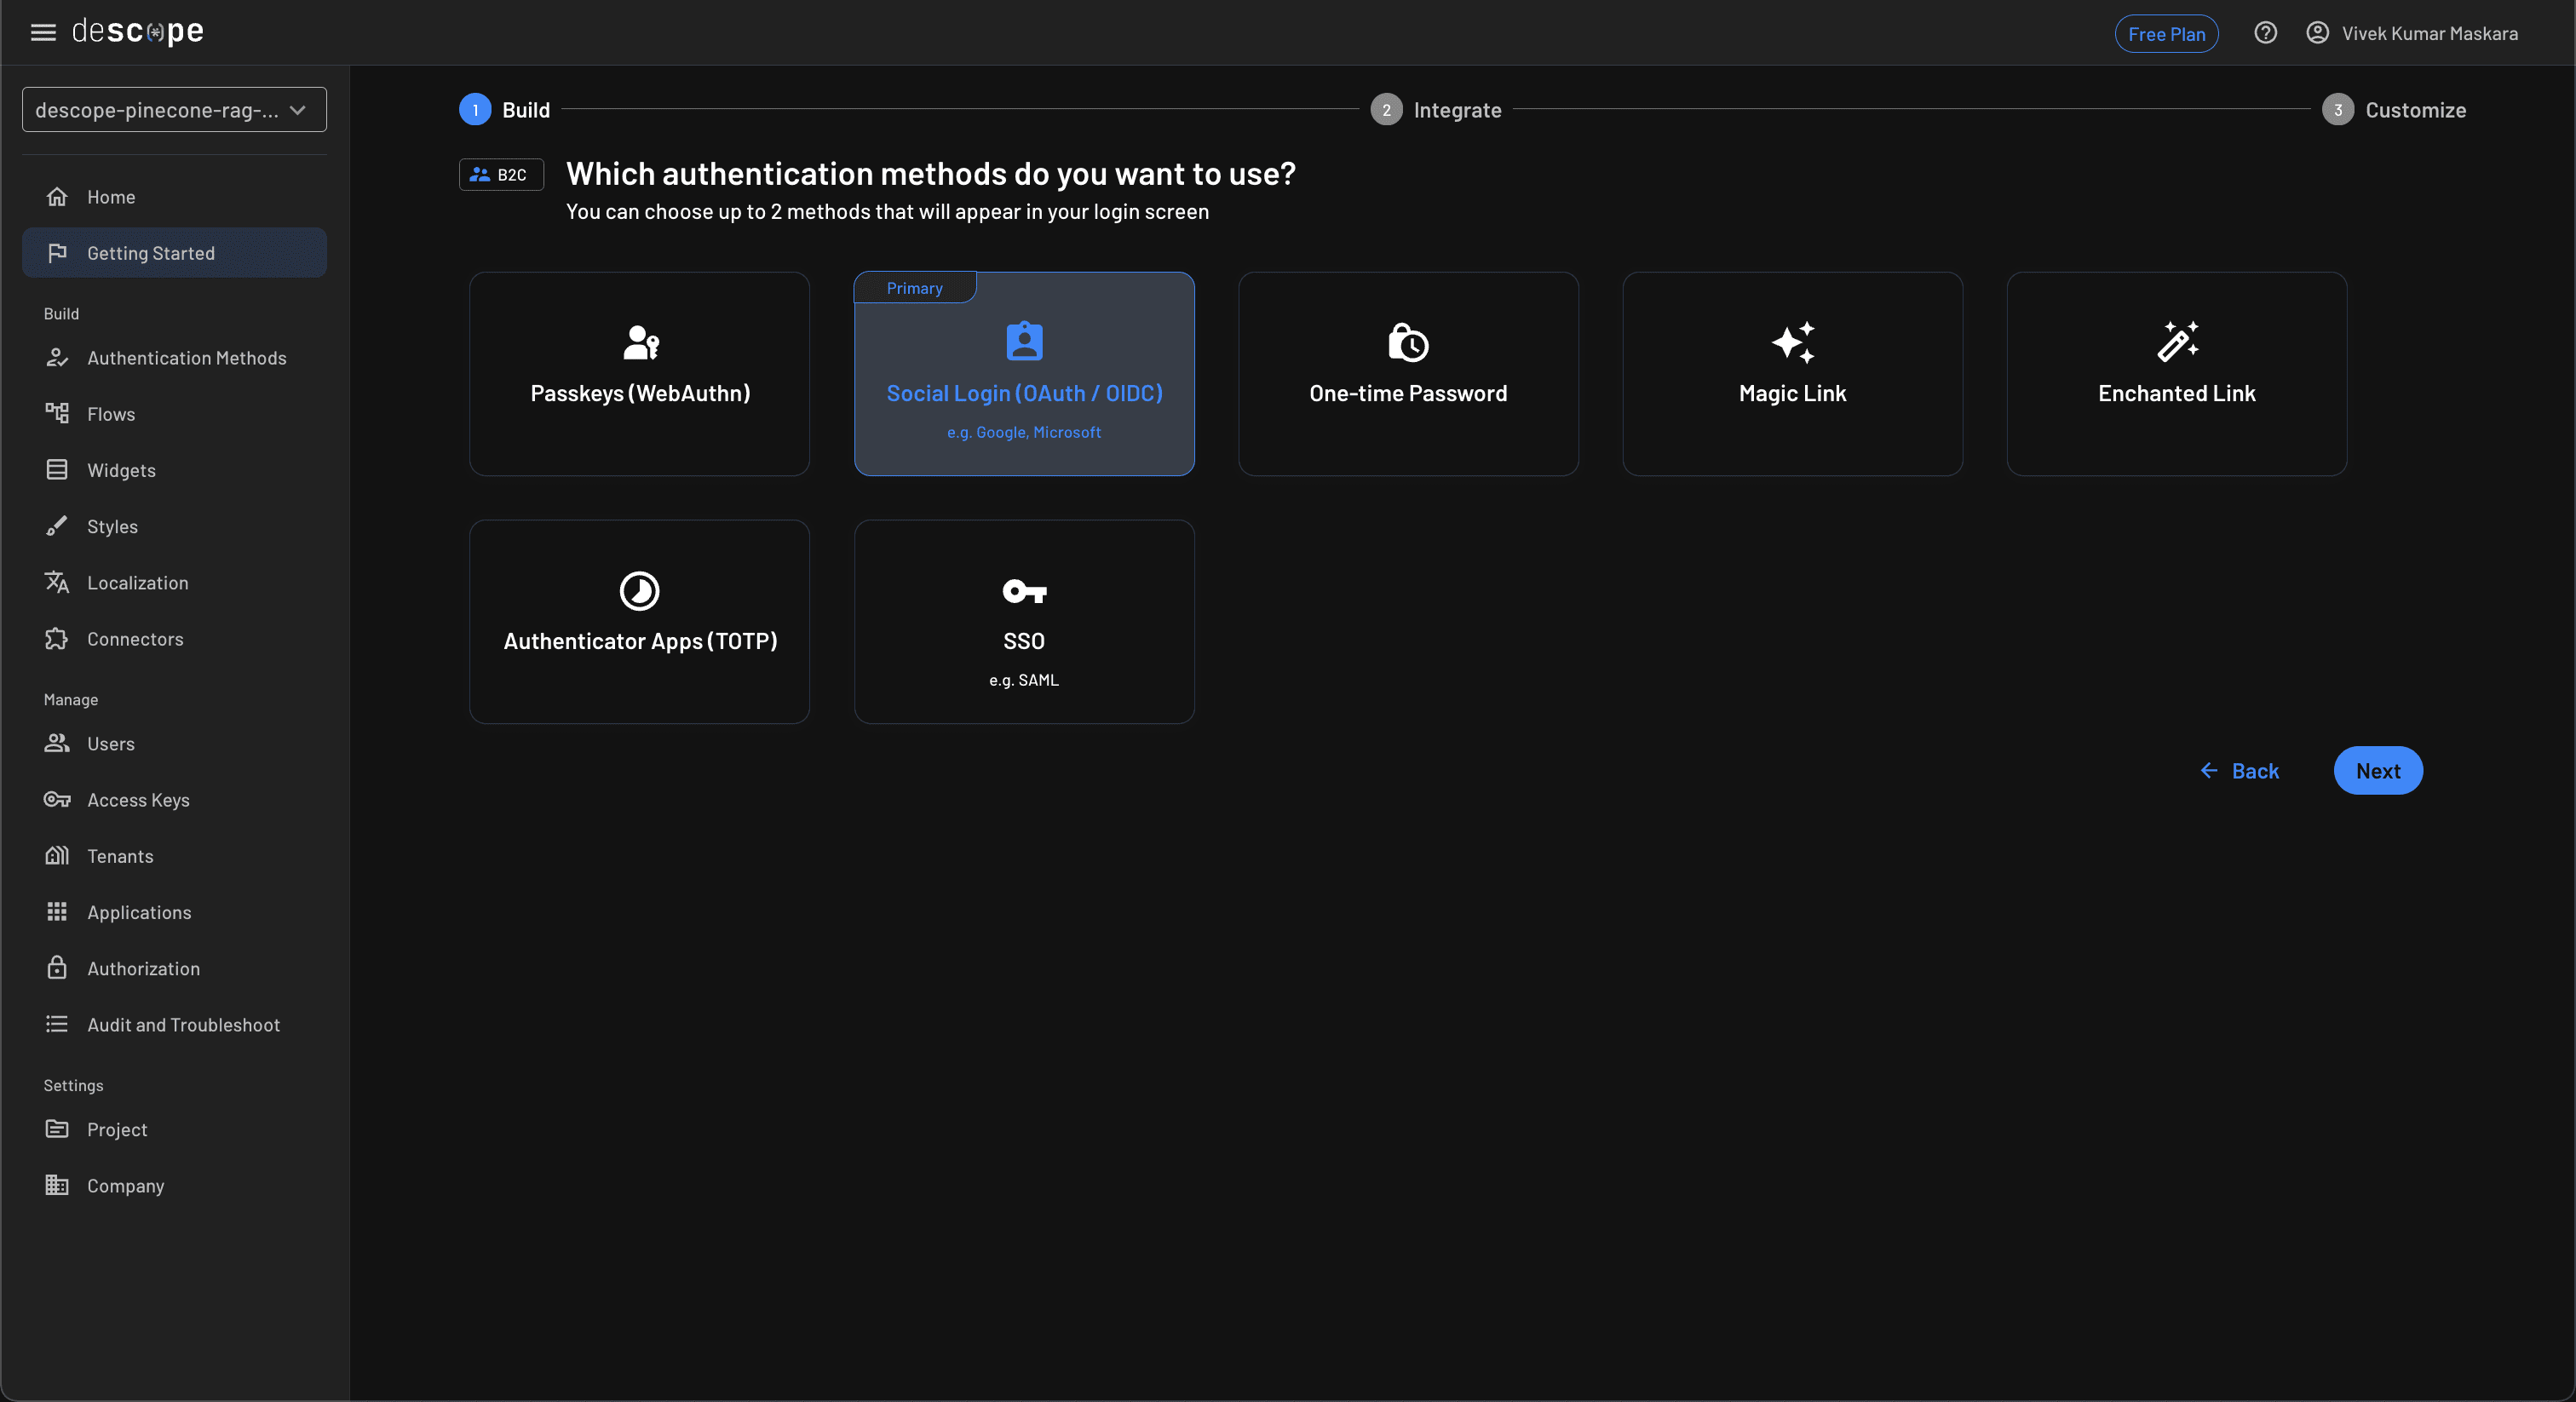Click the hamburger menu icon
Viewport: 2576px width, 1402px height.
click(x=43, y=32)
